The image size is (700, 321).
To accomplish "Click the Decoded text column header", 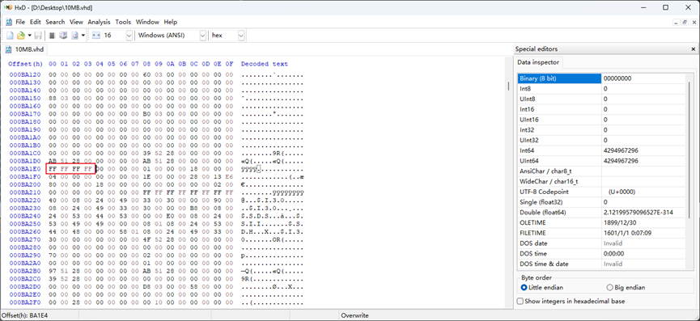I will pos(265,64).
